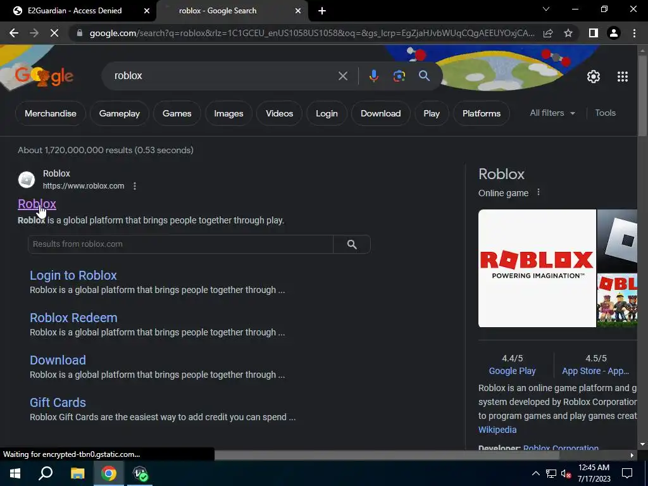Open the Wikipedia link in knowledge panel
The image size is (648, 486).
pyautogui.click(x=497, y=430)
